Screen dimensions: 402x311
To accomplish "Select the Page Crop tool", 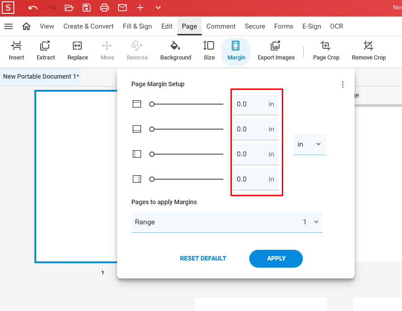I will [x=326, y=46].
